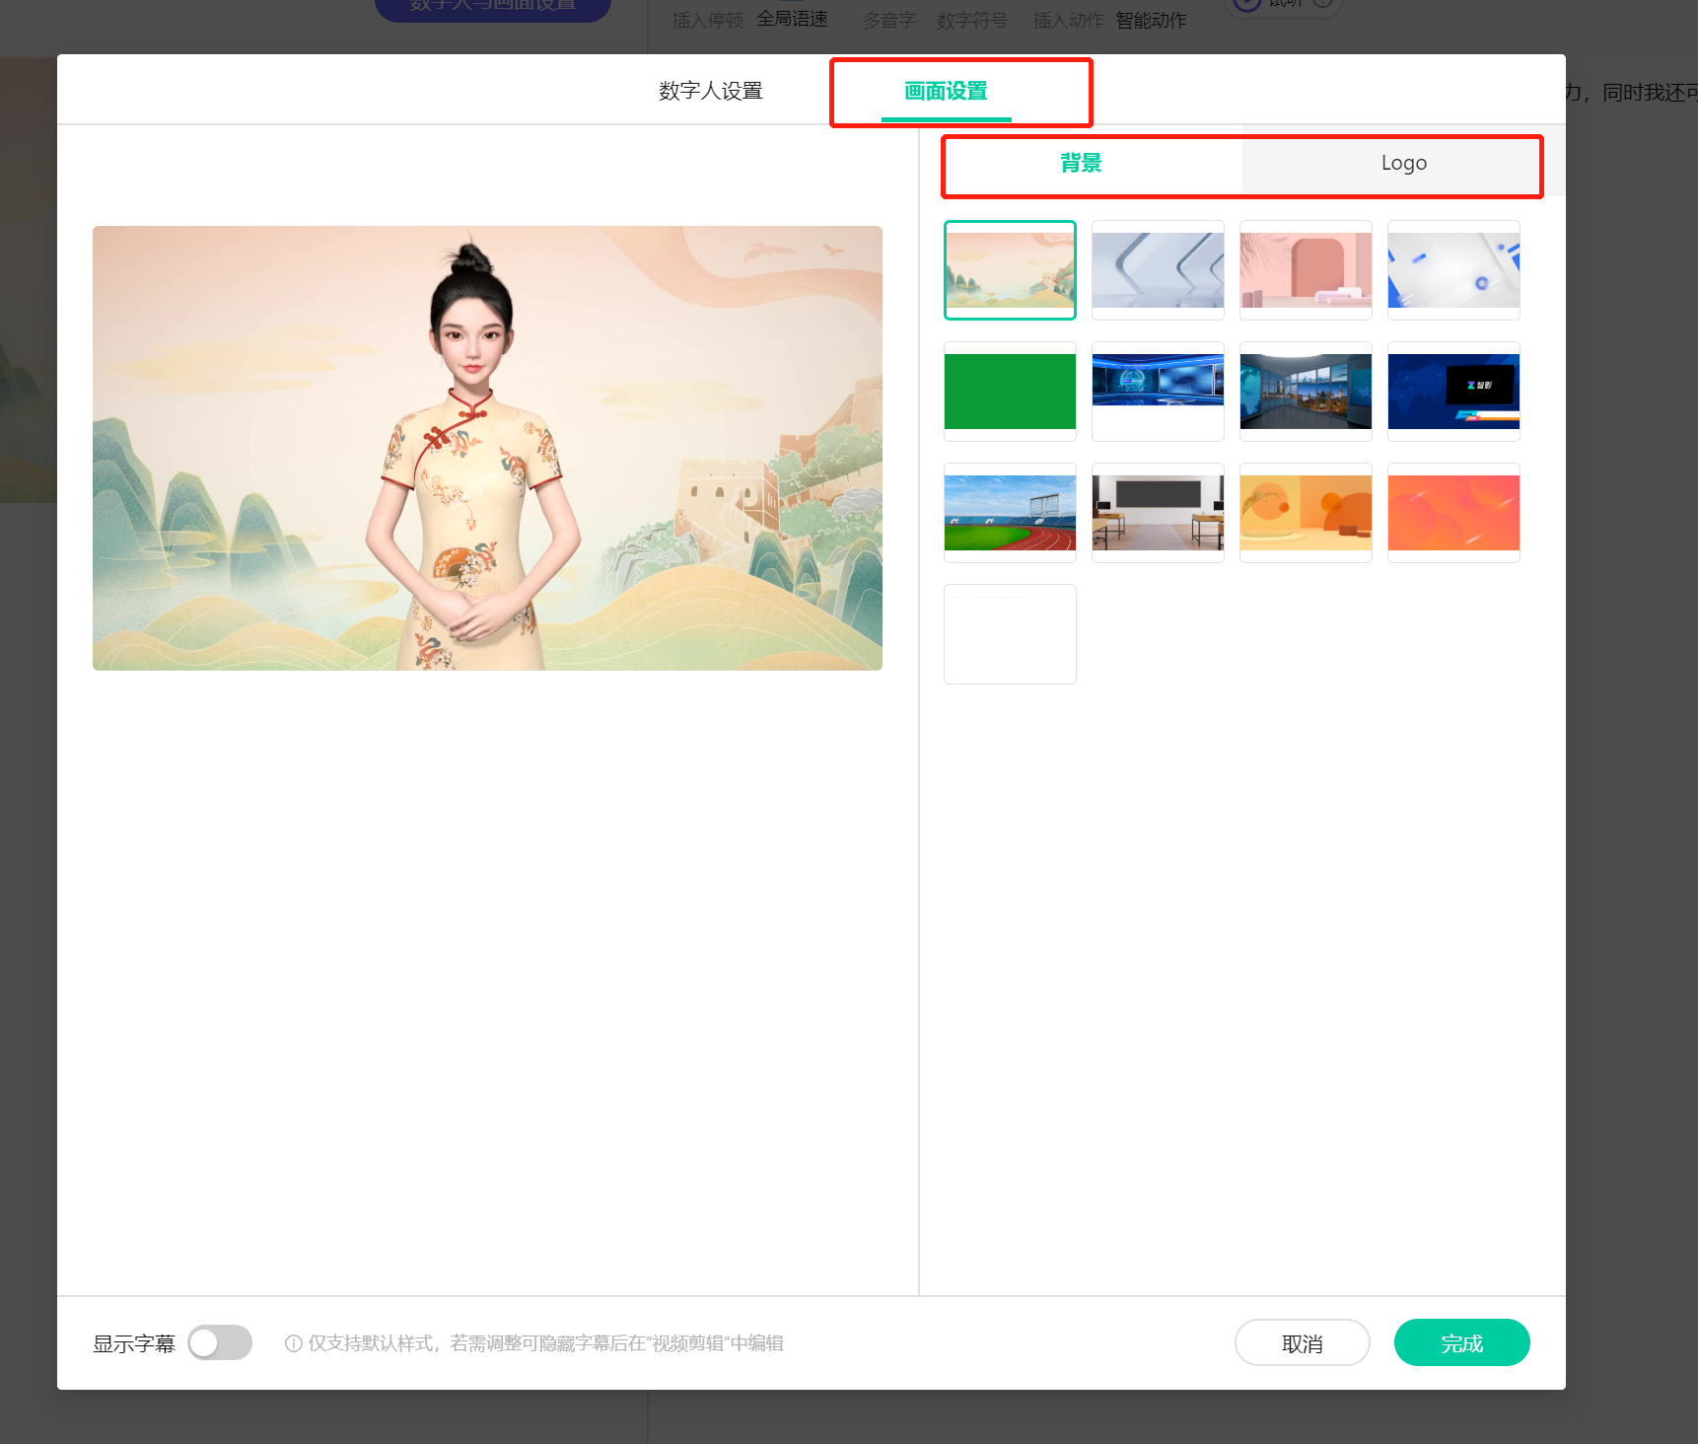Open the 背景 sub-tab
The image size is (1698, 1444).
point(1081,163)
